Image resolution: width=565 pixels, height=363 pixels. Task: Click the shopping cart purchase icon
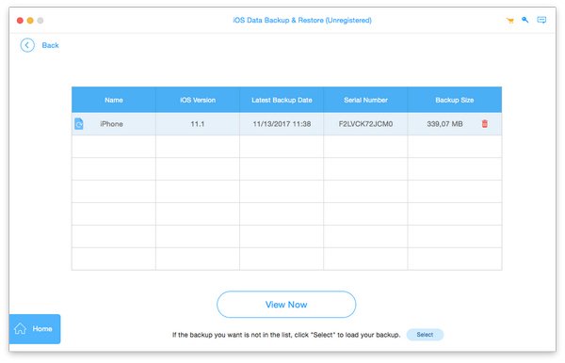tap(509, 21)
